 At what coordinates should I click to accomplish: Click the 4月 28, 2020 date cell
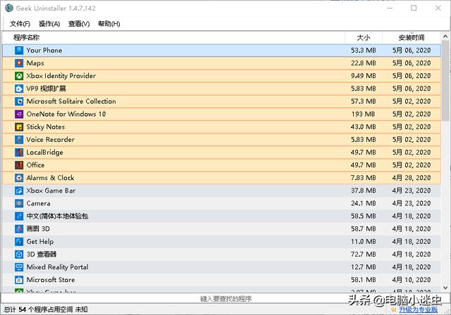412,178
